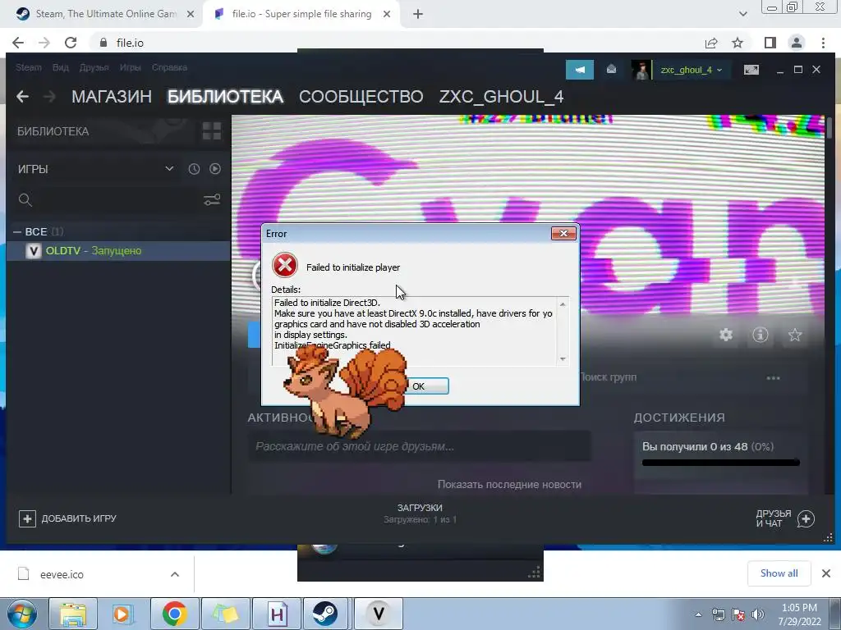The image size is (841, 630).
Task: Switch Steam to Big Picture mode
Action: coord(751,70)
